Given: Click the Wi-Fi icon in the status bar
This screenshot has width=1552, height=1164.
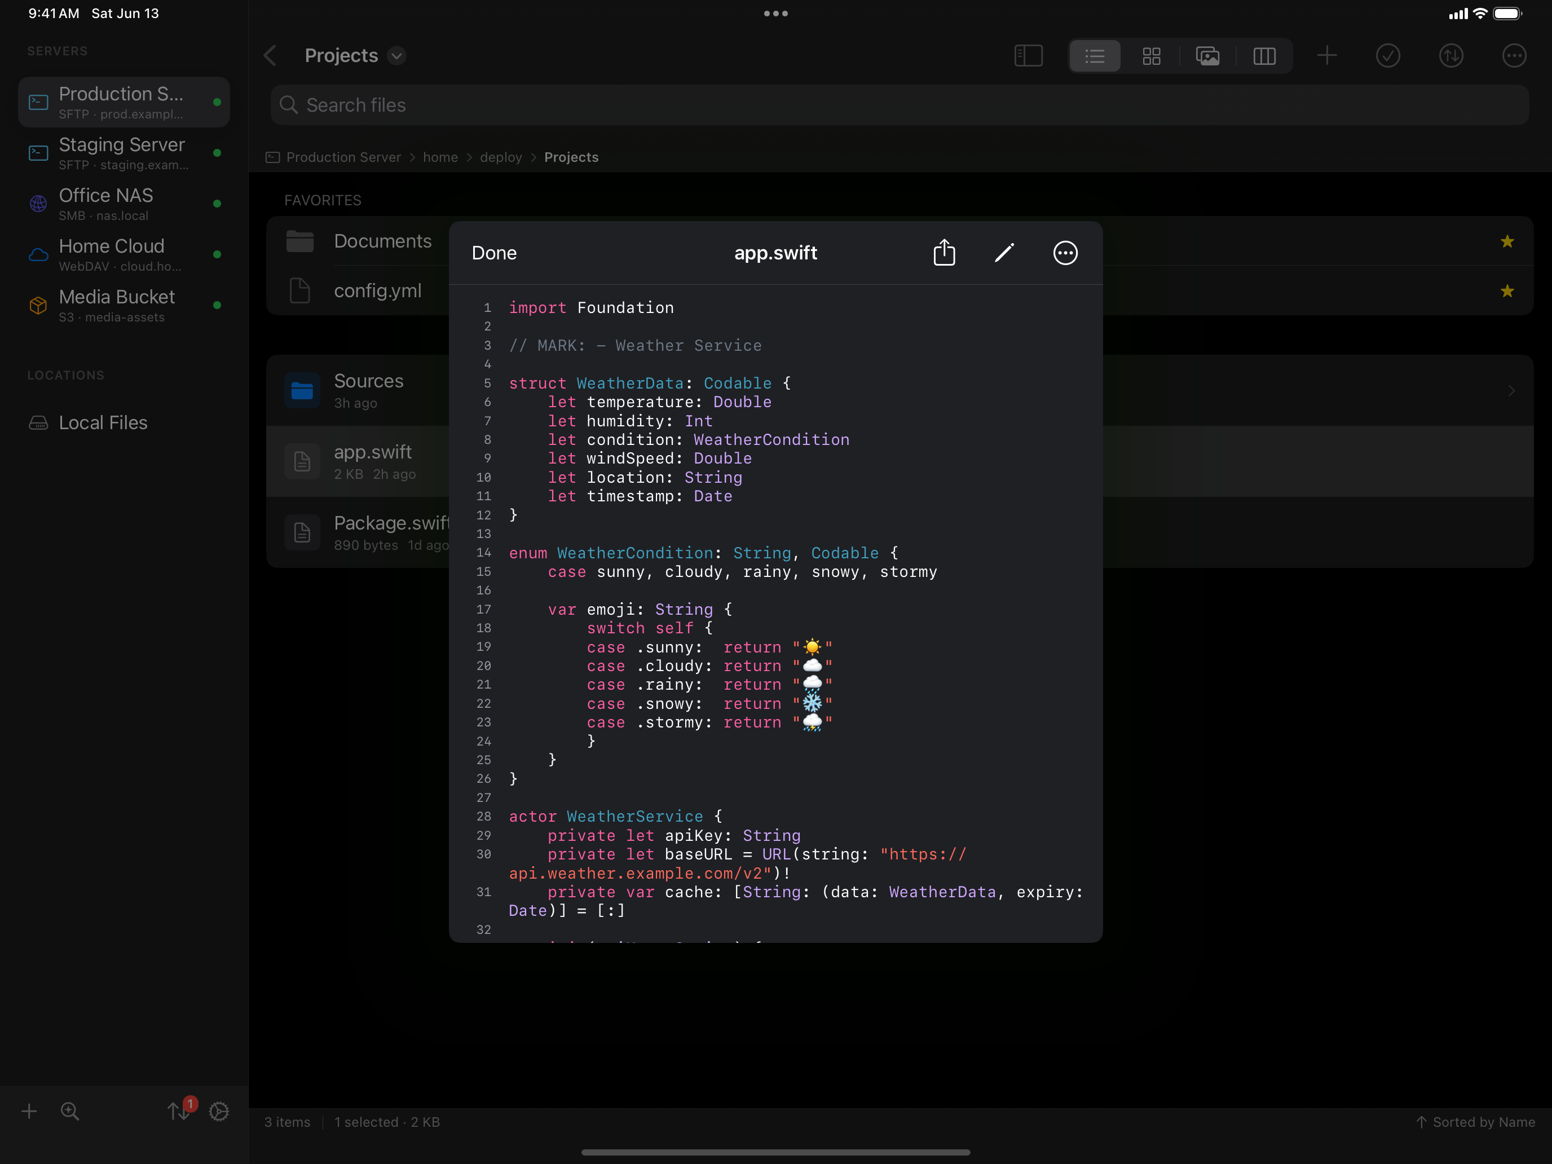Looking at the screenshot, I should click(x=1480, y=14).
